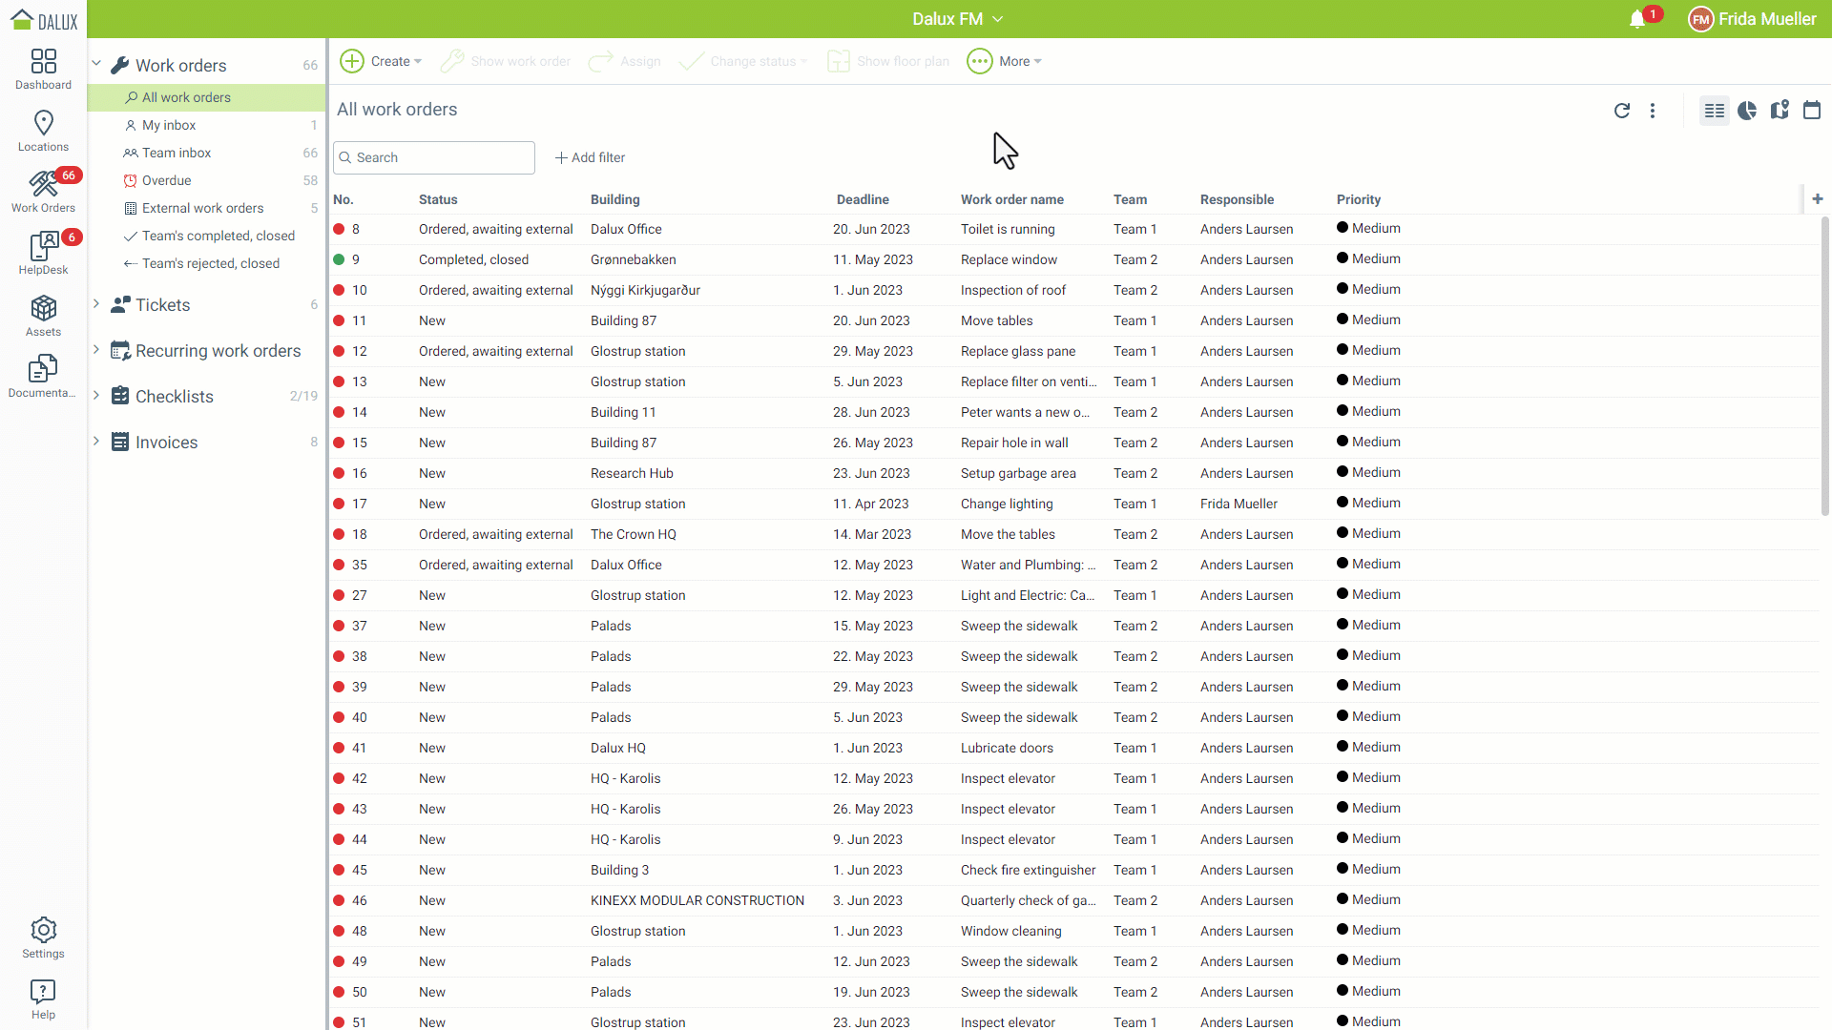The height and width of the screenshot is (1030, 1832).
Task: Select the Overdue filter item
Action: (x=166, y=180)
